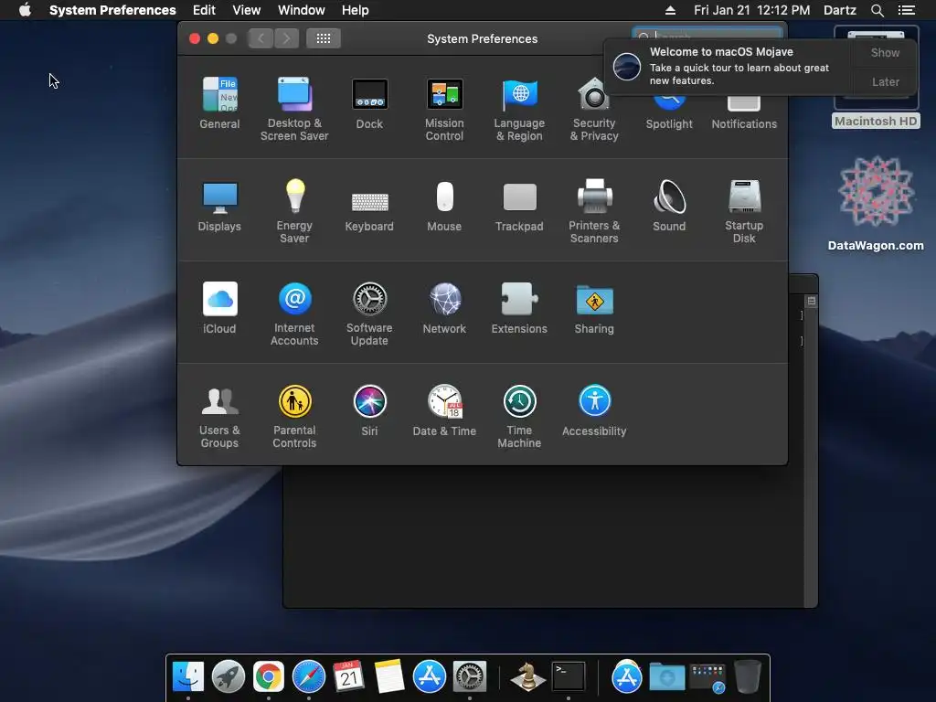Open Spotlight preferences pane

[669, 113]
